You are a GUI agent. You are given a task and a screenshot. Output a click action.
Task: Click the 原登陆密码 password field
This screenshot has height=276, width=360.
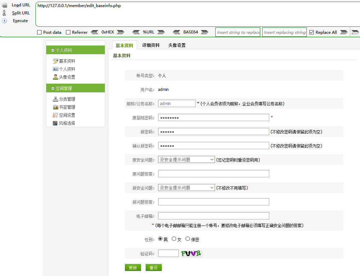tap(214, 117)
